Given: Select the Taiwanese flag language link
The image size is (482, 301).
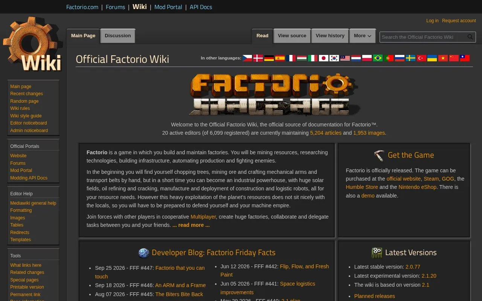Looking at the screenshot, I should tap(465, 58).
